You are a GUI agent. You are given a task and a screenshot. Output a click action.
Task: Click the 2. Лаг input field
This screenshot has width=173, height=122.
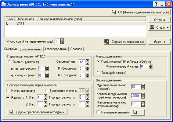(x=40, y=104)
